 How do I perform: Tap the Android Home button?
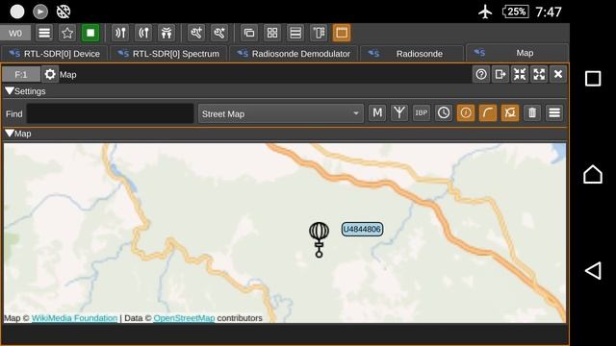tap(593, 174)
